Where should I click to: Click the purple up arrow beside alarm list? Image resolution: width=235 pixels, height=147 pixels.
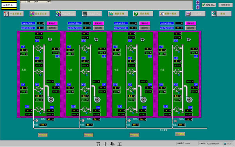click(198, 7)
